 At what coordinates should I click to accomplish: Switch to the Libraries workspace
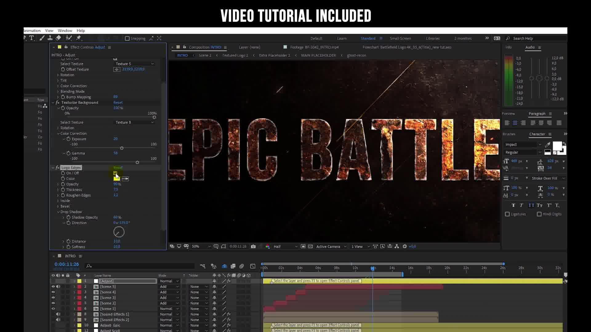[x=432, y=38]
